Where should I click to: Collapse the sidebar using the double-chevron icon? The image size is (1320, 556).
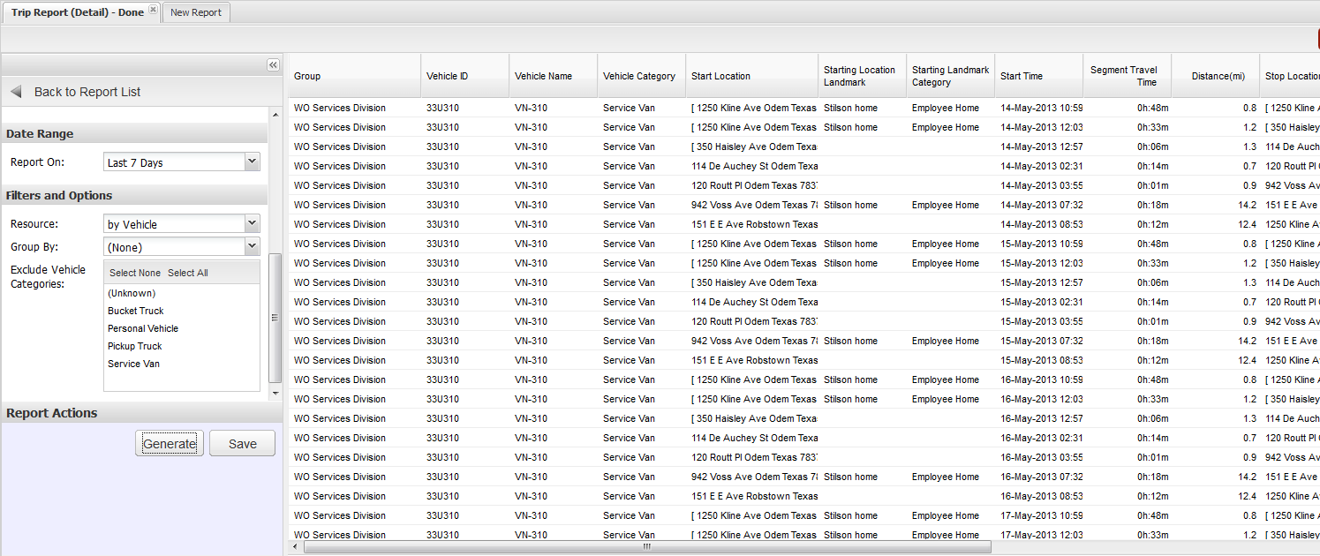click(273, 64)
